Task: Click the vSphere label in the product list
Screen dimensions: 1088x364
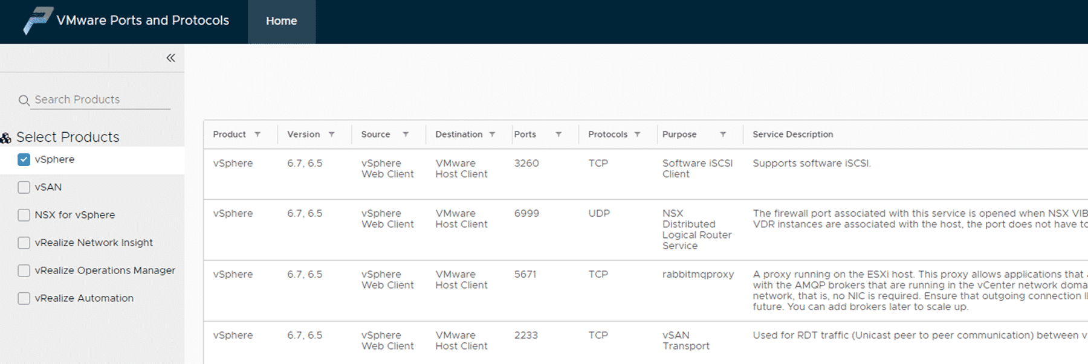Action: coord(54,159)
